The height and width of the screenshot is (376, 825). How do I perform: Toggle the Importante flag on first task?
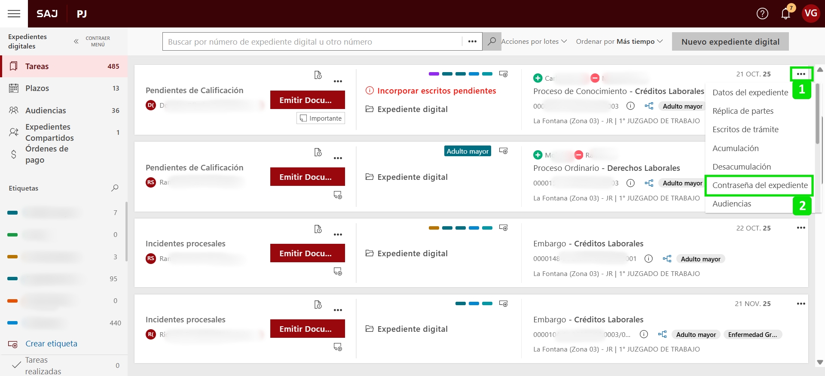point(321,118)
